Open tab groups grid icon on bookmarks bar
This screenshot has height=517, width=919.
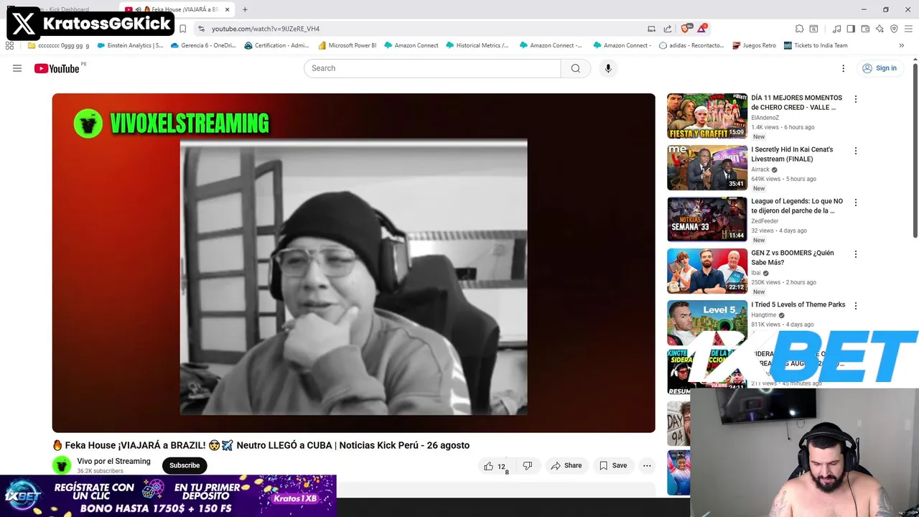pyautogui.click(x=9, y=45)
